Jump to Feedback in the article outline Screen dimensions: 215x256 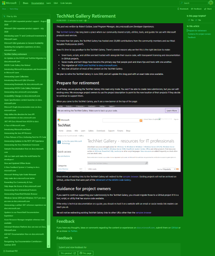click(x=191, y=37)
